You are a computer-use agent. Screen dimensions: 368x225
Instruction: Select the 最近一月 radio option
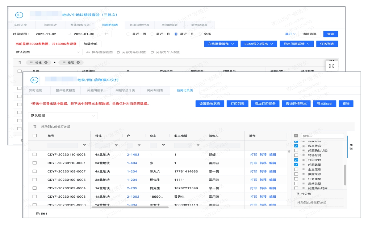(152, 34)
